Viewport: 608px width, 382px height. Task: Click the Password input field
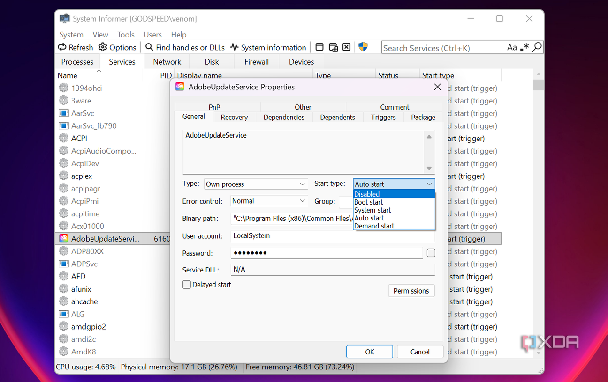tap(327, 253)
